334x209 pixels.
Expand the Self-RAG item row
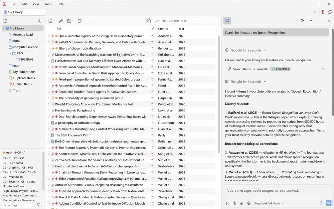coord(49,42)
